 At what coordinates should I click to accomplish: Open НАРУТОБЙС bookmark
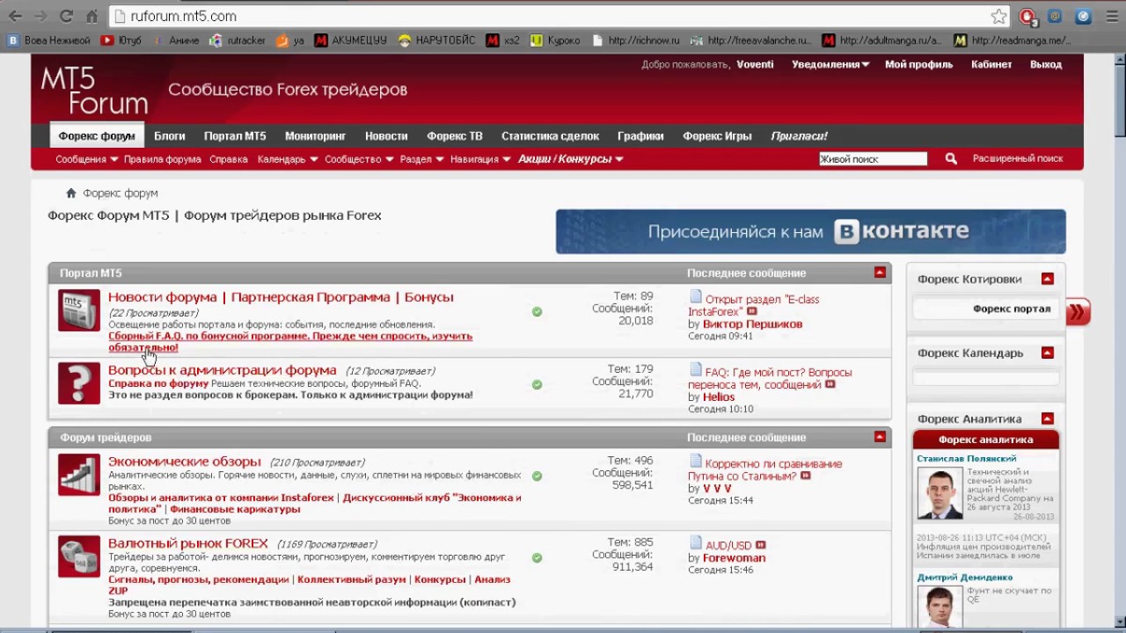click(436, 40)
